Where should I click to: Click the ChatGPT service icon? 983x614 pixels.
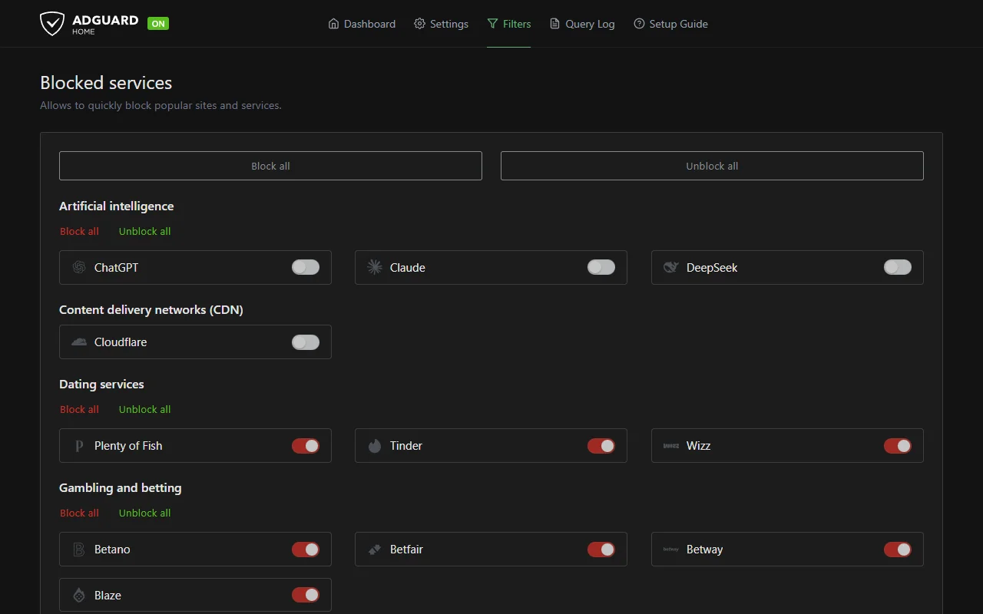(x=78, y=267)
